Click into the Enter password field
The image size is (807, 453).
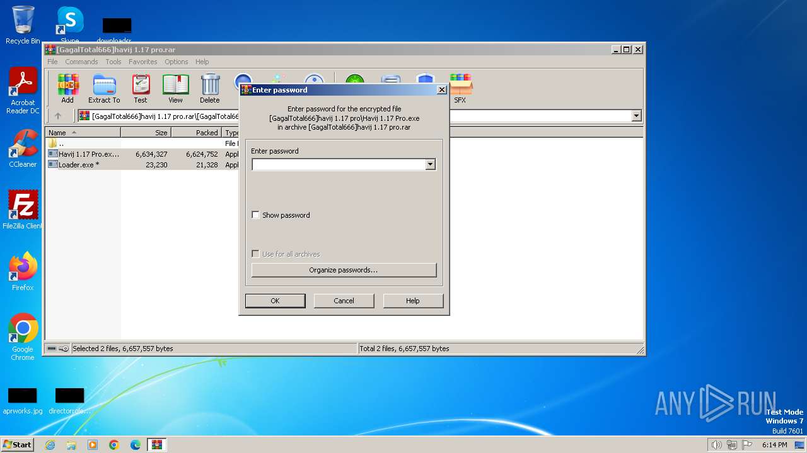[x=339, y=164]
